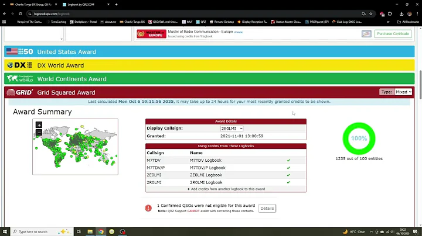
Task: Click the 2R0LMI Logbook name cell
Action: 206,182
